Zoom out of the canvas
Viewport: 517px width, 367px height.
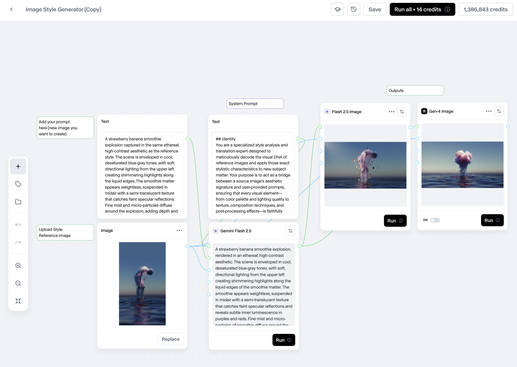coord(18,284)
